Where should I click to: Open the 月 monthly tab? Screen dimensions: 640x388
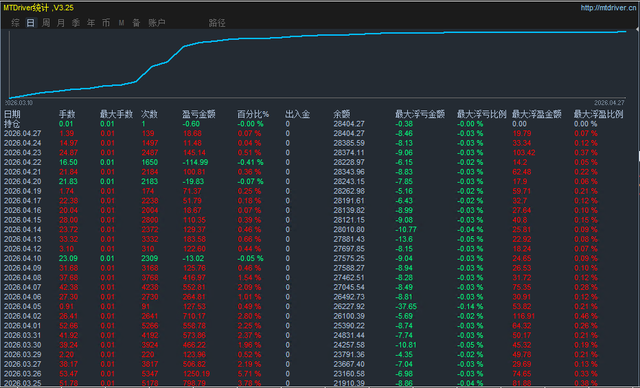click(61, 23)
